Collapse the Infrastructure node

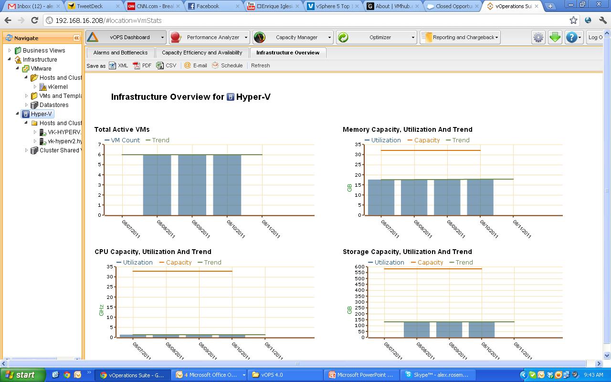[10, 59]
